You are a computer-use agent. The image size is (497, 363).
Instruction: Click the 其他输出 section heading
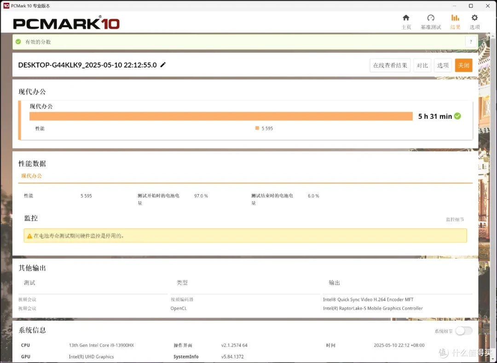32,268
